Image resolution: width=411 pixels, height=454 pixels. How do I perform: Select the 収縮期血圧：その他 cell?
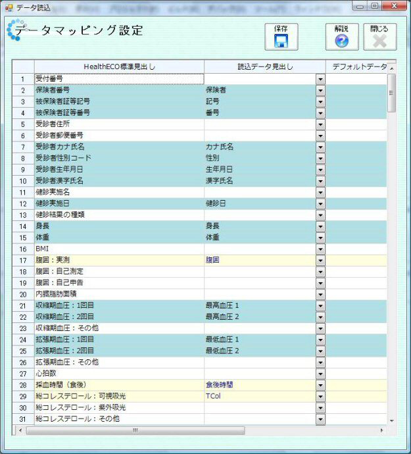click(119, 328)
